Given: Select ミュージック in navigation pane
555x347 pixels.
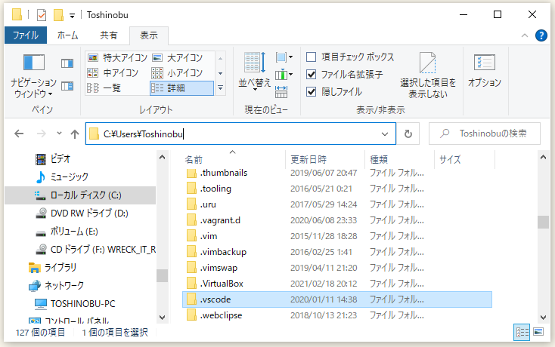Looking at the screenshot, I should pos(62,177).
